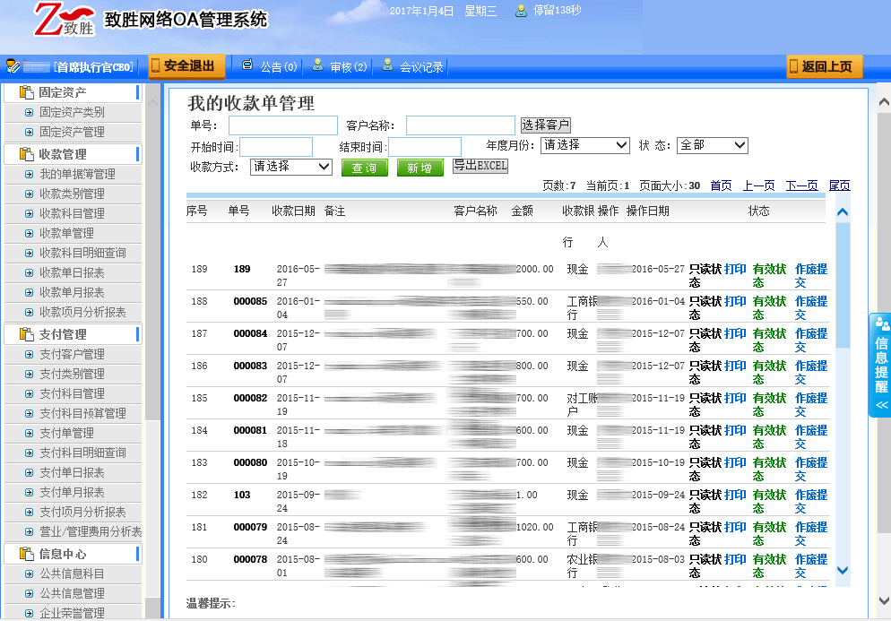
Task: Click the green 新增 add button
Action: 420,168
